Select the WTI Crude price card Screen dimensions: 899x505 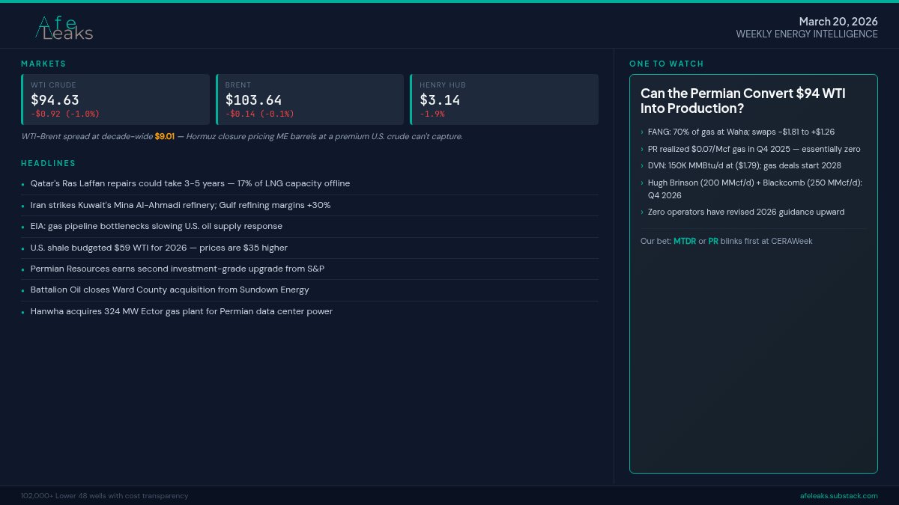point(115,100)
